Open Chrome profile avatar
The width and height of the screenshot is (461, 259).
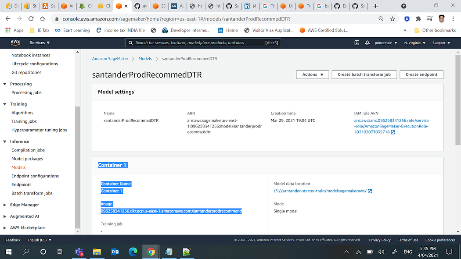pyautogui.click(x=441, y=19)
